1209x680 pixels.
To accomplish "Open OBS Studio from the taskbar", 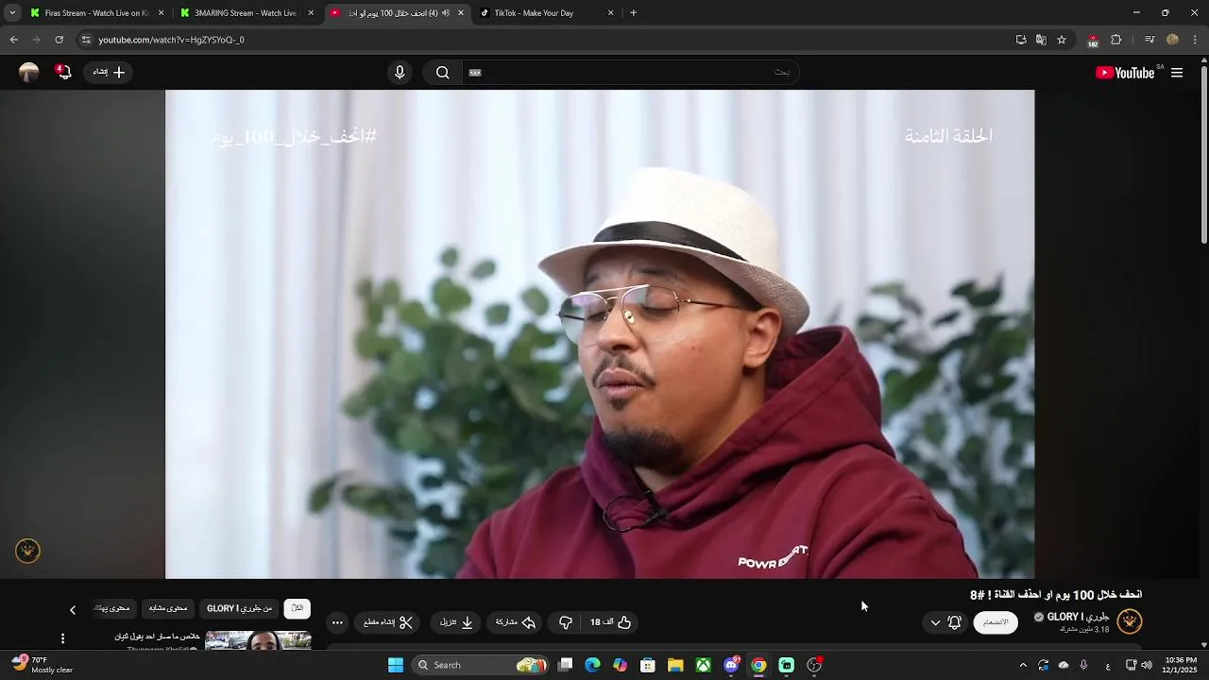I will click(x=814, y=665).
